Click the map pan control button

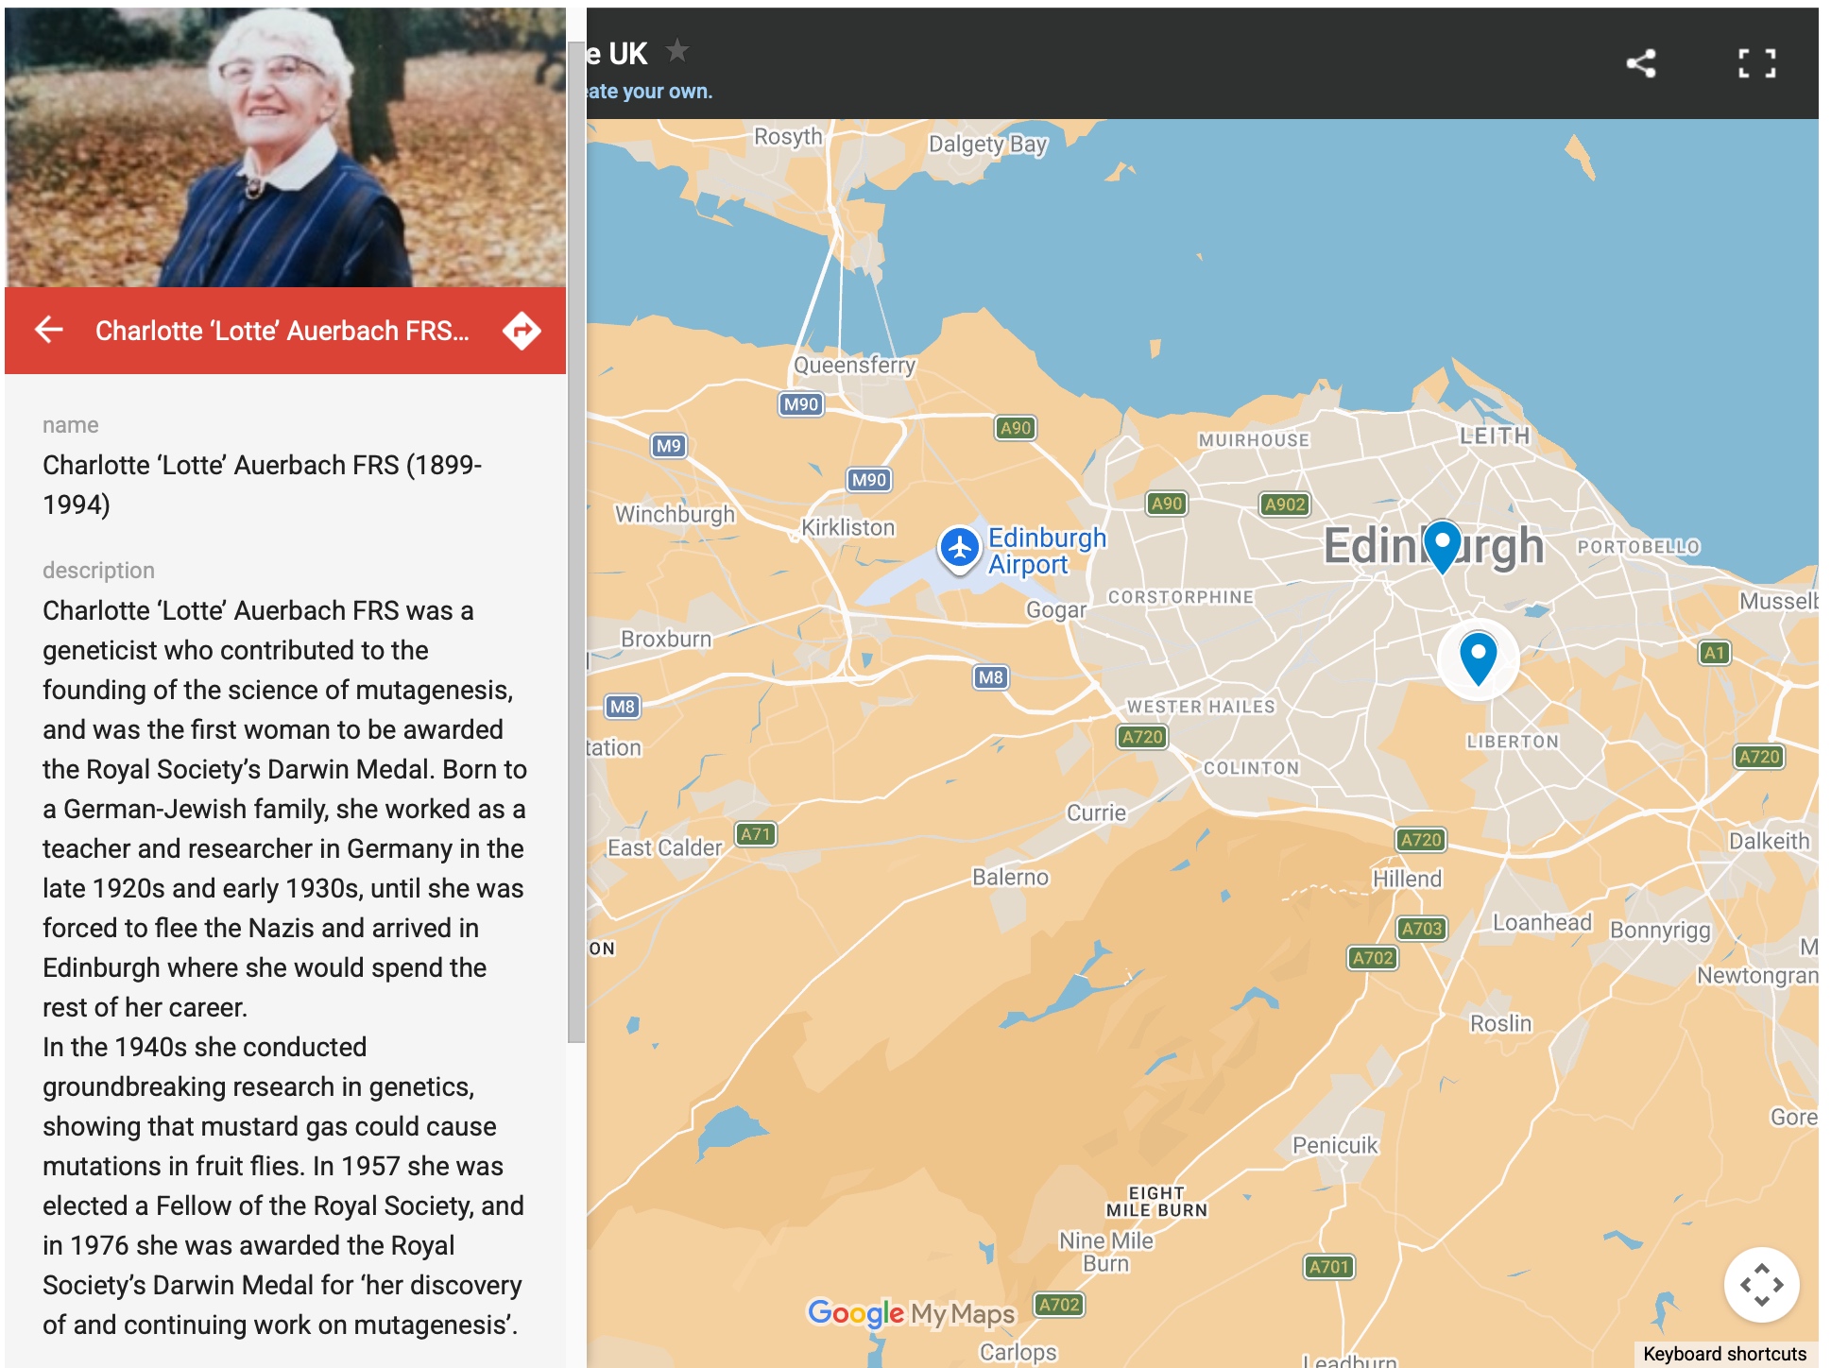tap(1761, 1284)
